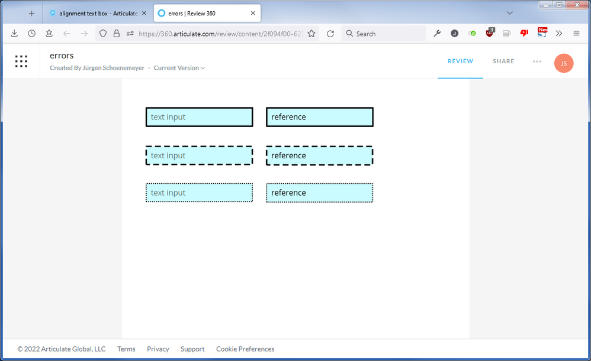Click the dotted-border 'reference' box
Image resolution: width=591 pixels, height=361 pixels.
coord(320,193)
